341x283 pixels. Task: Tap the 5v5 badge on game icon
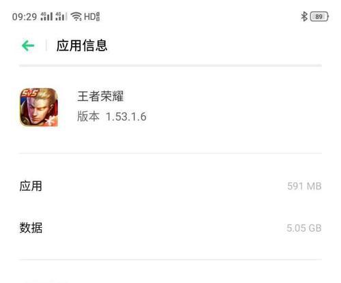tap(29, 93)
